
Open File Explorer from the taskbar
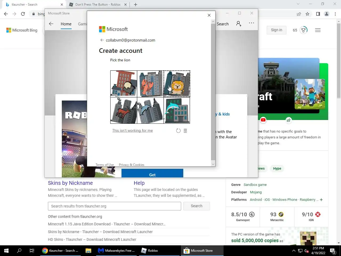tap(88, 251)
